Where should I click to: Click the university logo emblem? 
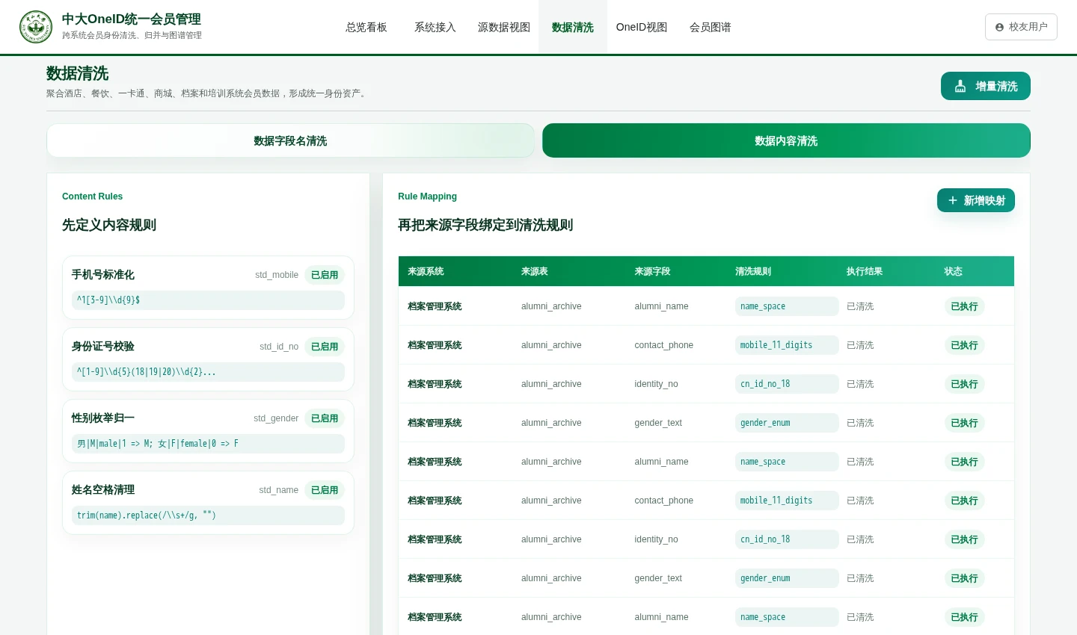[36, 27]
